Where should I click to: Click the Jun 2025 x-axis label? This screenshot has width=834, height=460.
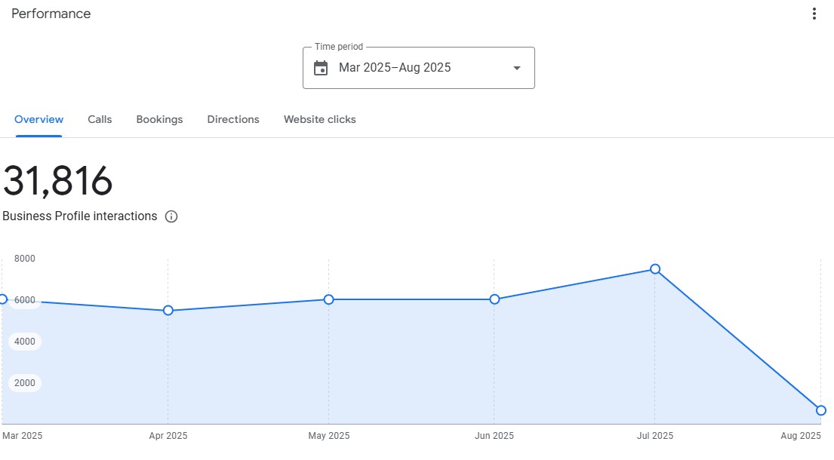(x=494, y=436)
